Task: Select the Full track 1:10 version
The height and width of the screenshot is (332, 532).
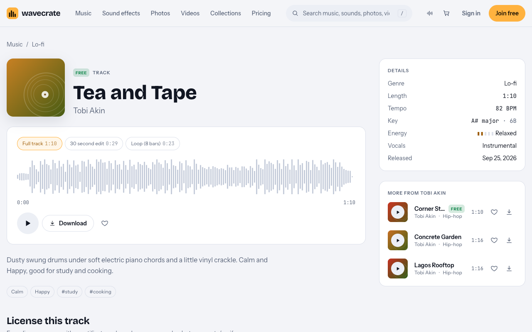Action: click(39, 144)
